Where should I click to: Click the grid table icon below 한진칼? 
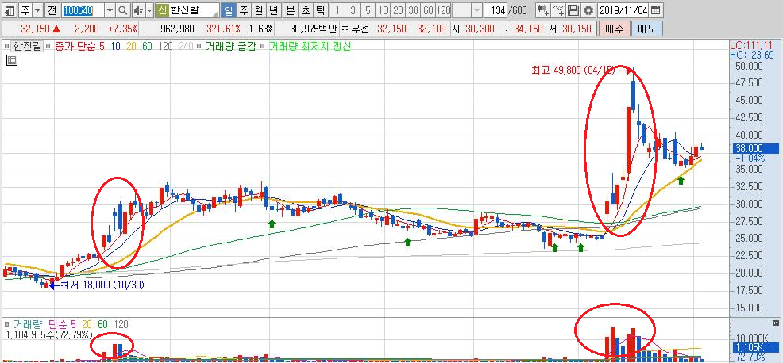(11, 61)
